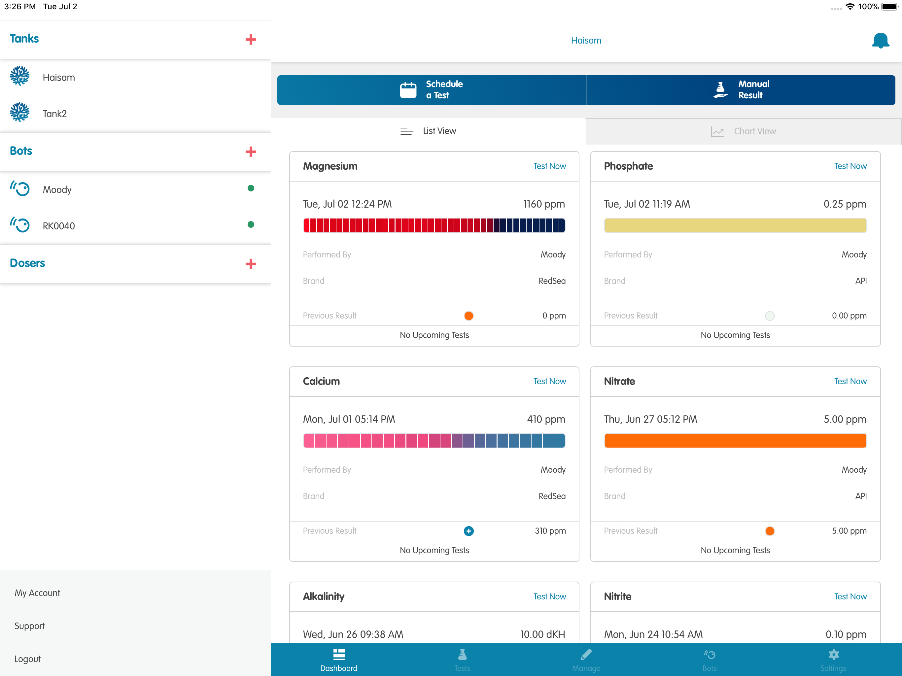The image size is (902, 676).
Task: Open Bots in the bottom navigation
Action: [x=709, y=660]
